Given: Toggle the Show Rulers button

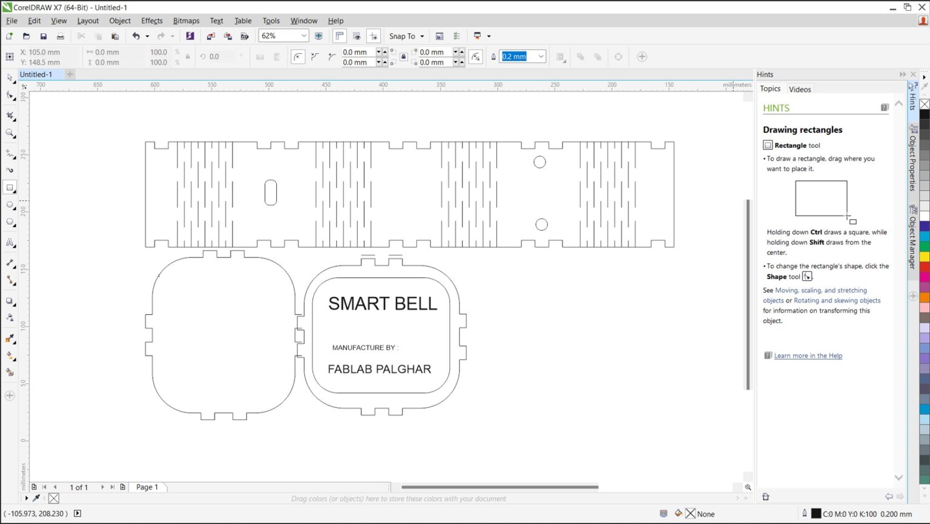Looking at the screenshot, I should coord(340,36).
